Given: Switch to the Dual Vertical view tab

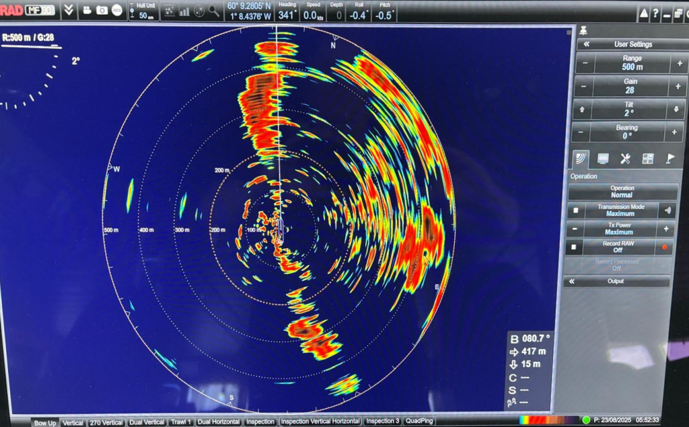Looking at the screenshot, I should tap(148, 422).
